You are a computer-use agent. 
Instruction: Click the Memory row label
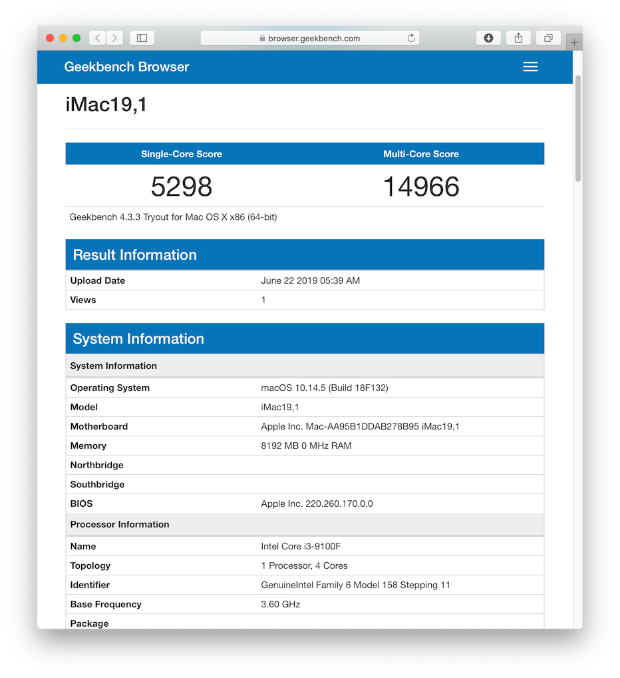(x=88, y=446)
